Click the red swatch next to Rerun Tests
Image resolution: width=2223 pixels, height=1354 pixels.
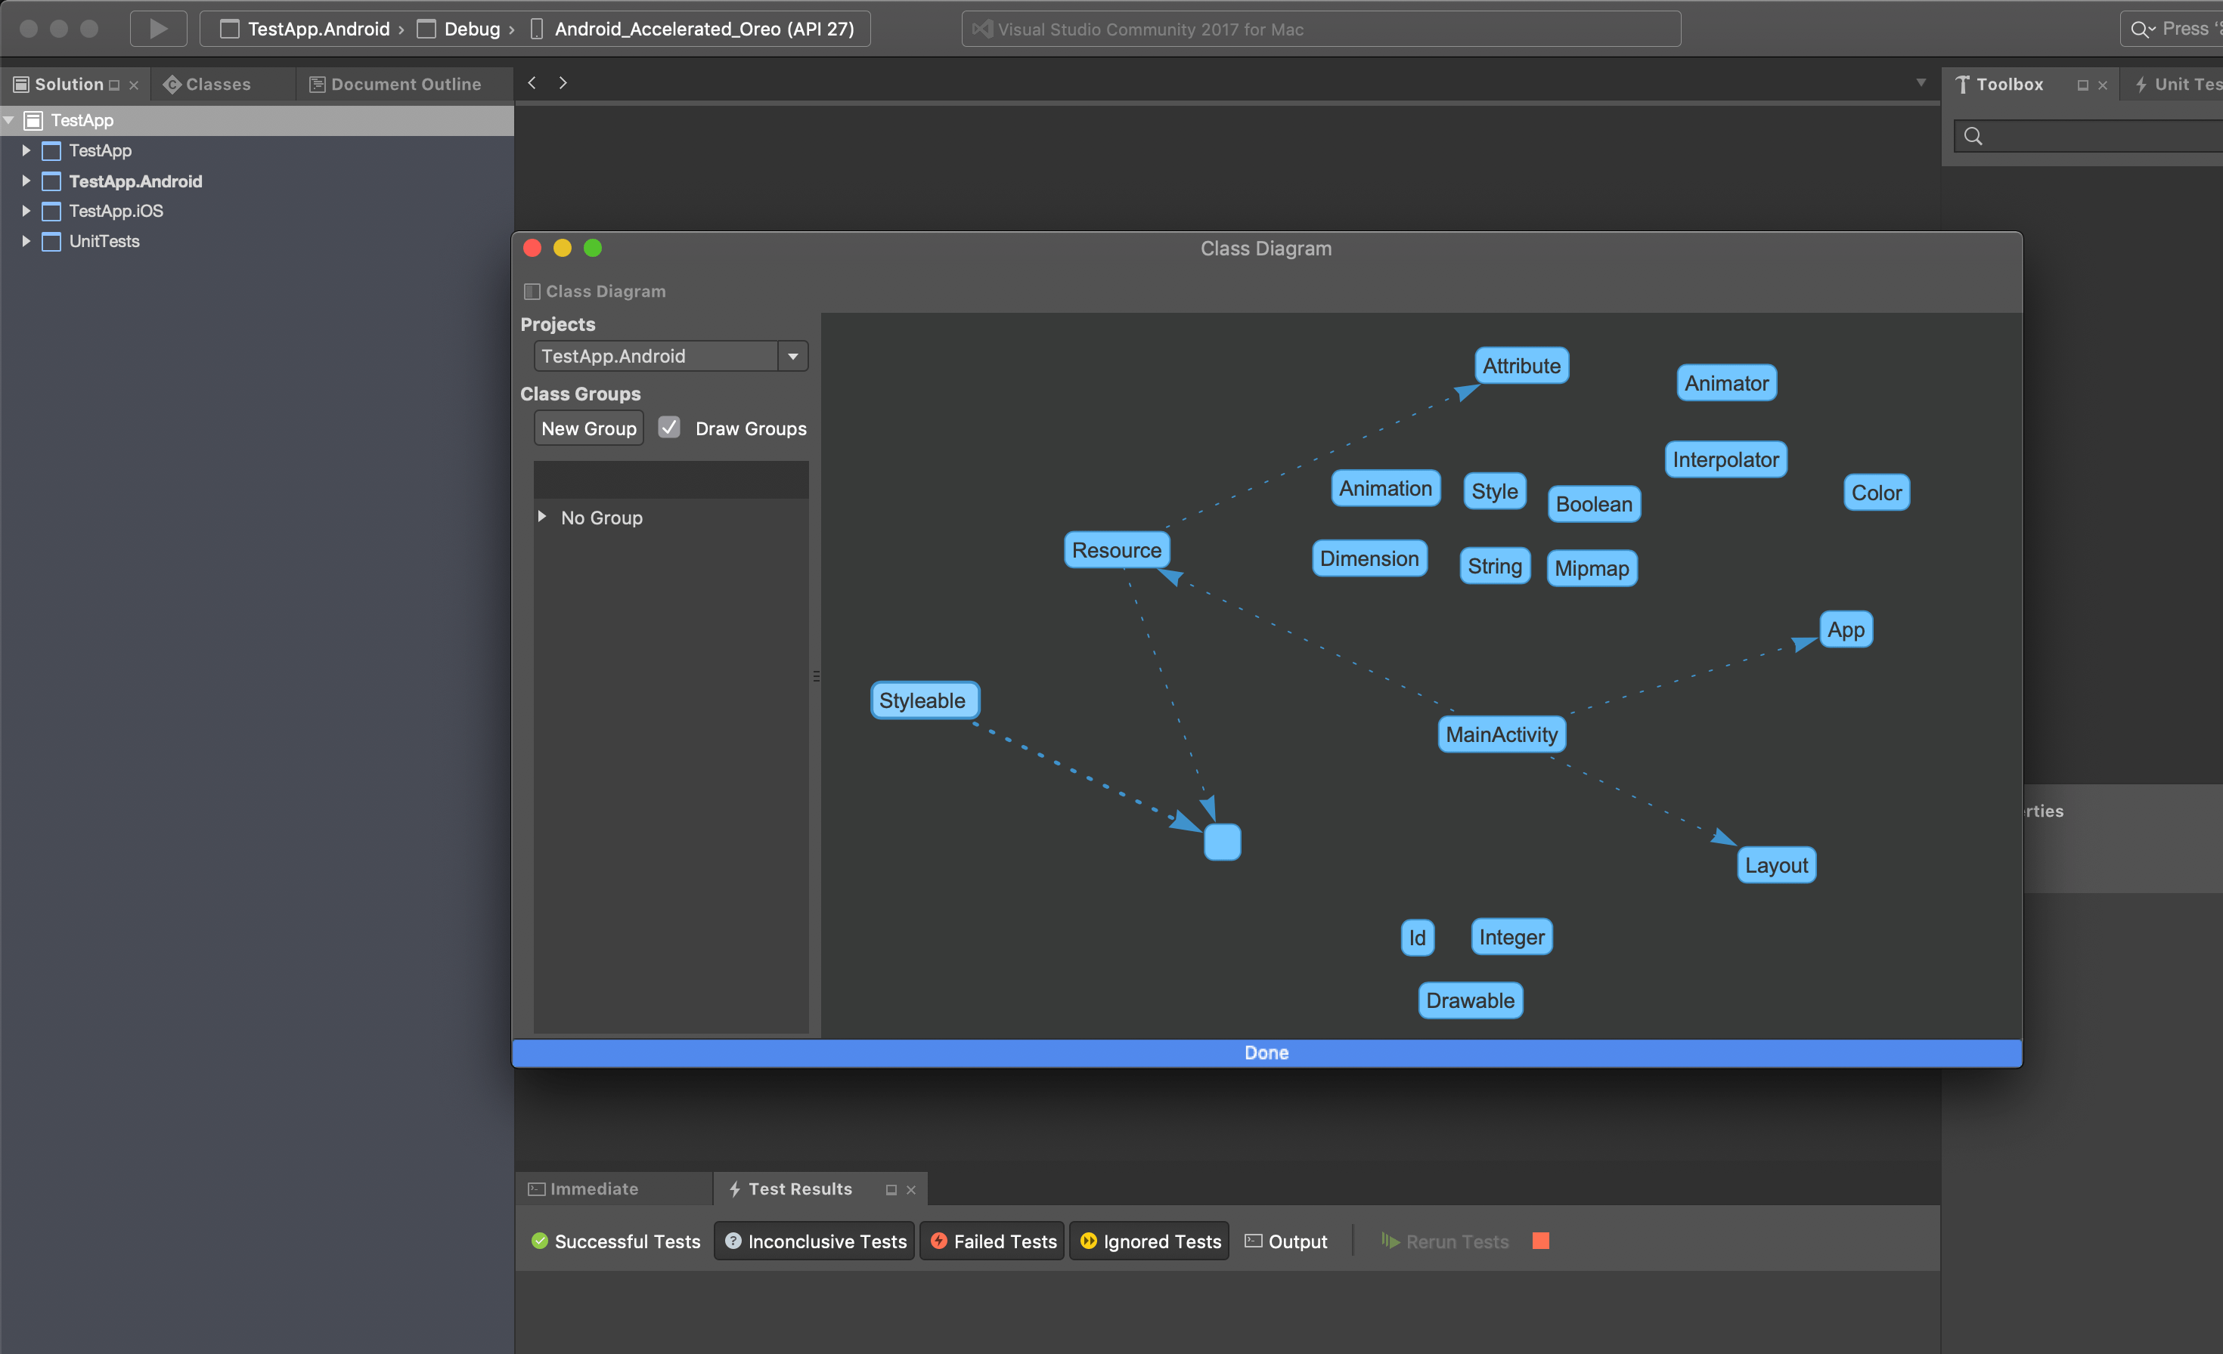pos(1540,1241)
